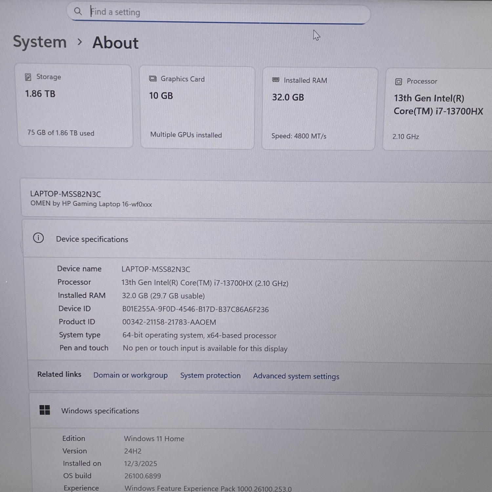Click the magnifier icon in search box

click(78, 11)
